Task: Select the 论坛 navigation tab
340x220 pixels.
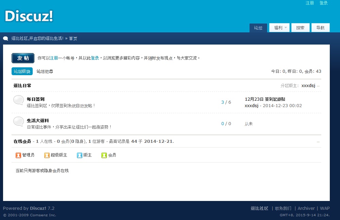Action: click(x=258, y=28)
